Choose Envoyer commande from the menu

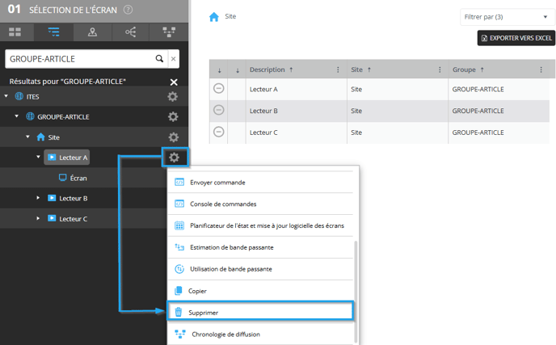click(260, 183)
